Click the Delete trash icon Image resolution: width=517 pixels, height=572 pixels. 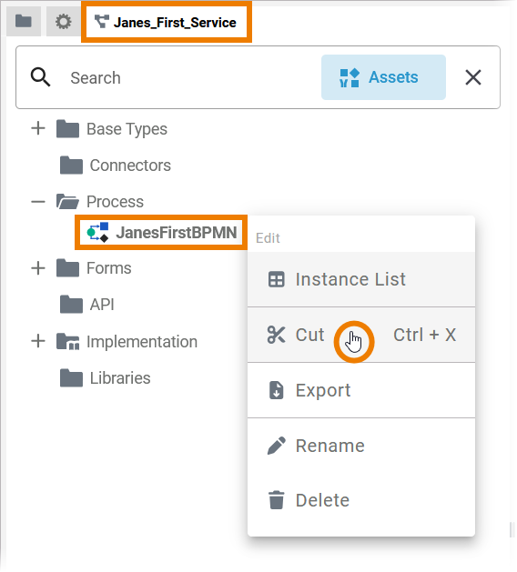coord(277,500)
